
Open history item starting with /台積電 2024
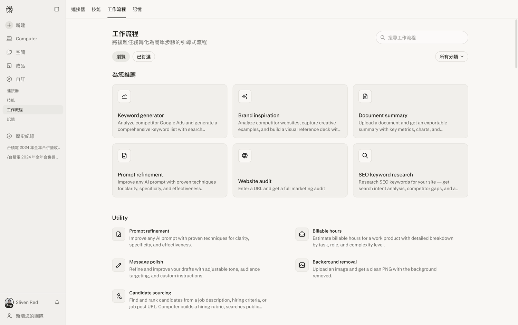[x=32, y=157]
